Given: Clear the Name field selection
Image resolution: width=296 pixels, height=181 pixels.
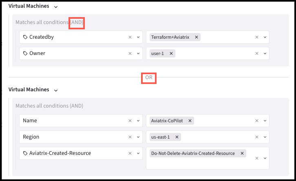Looking at the screenshot, I should click(x=130, y=121).
